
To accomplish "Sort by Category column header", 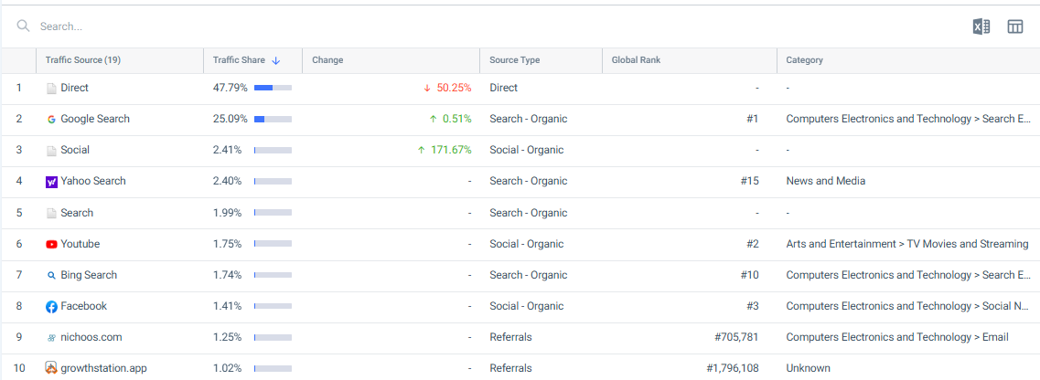I will [x=805, y=60].
